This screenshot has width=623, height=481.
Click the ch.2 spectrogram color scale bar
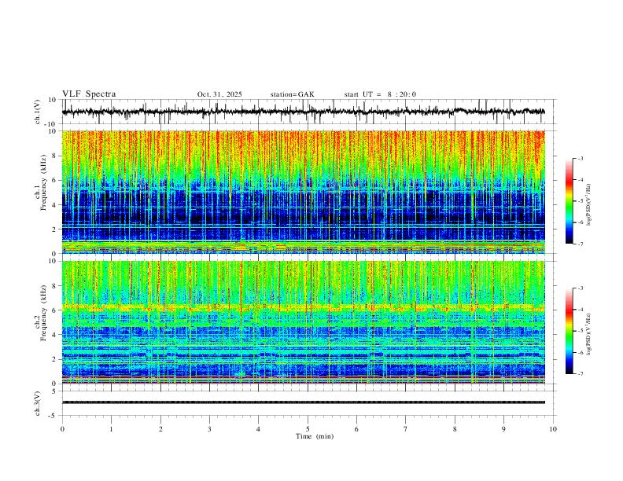coord(569,331)
